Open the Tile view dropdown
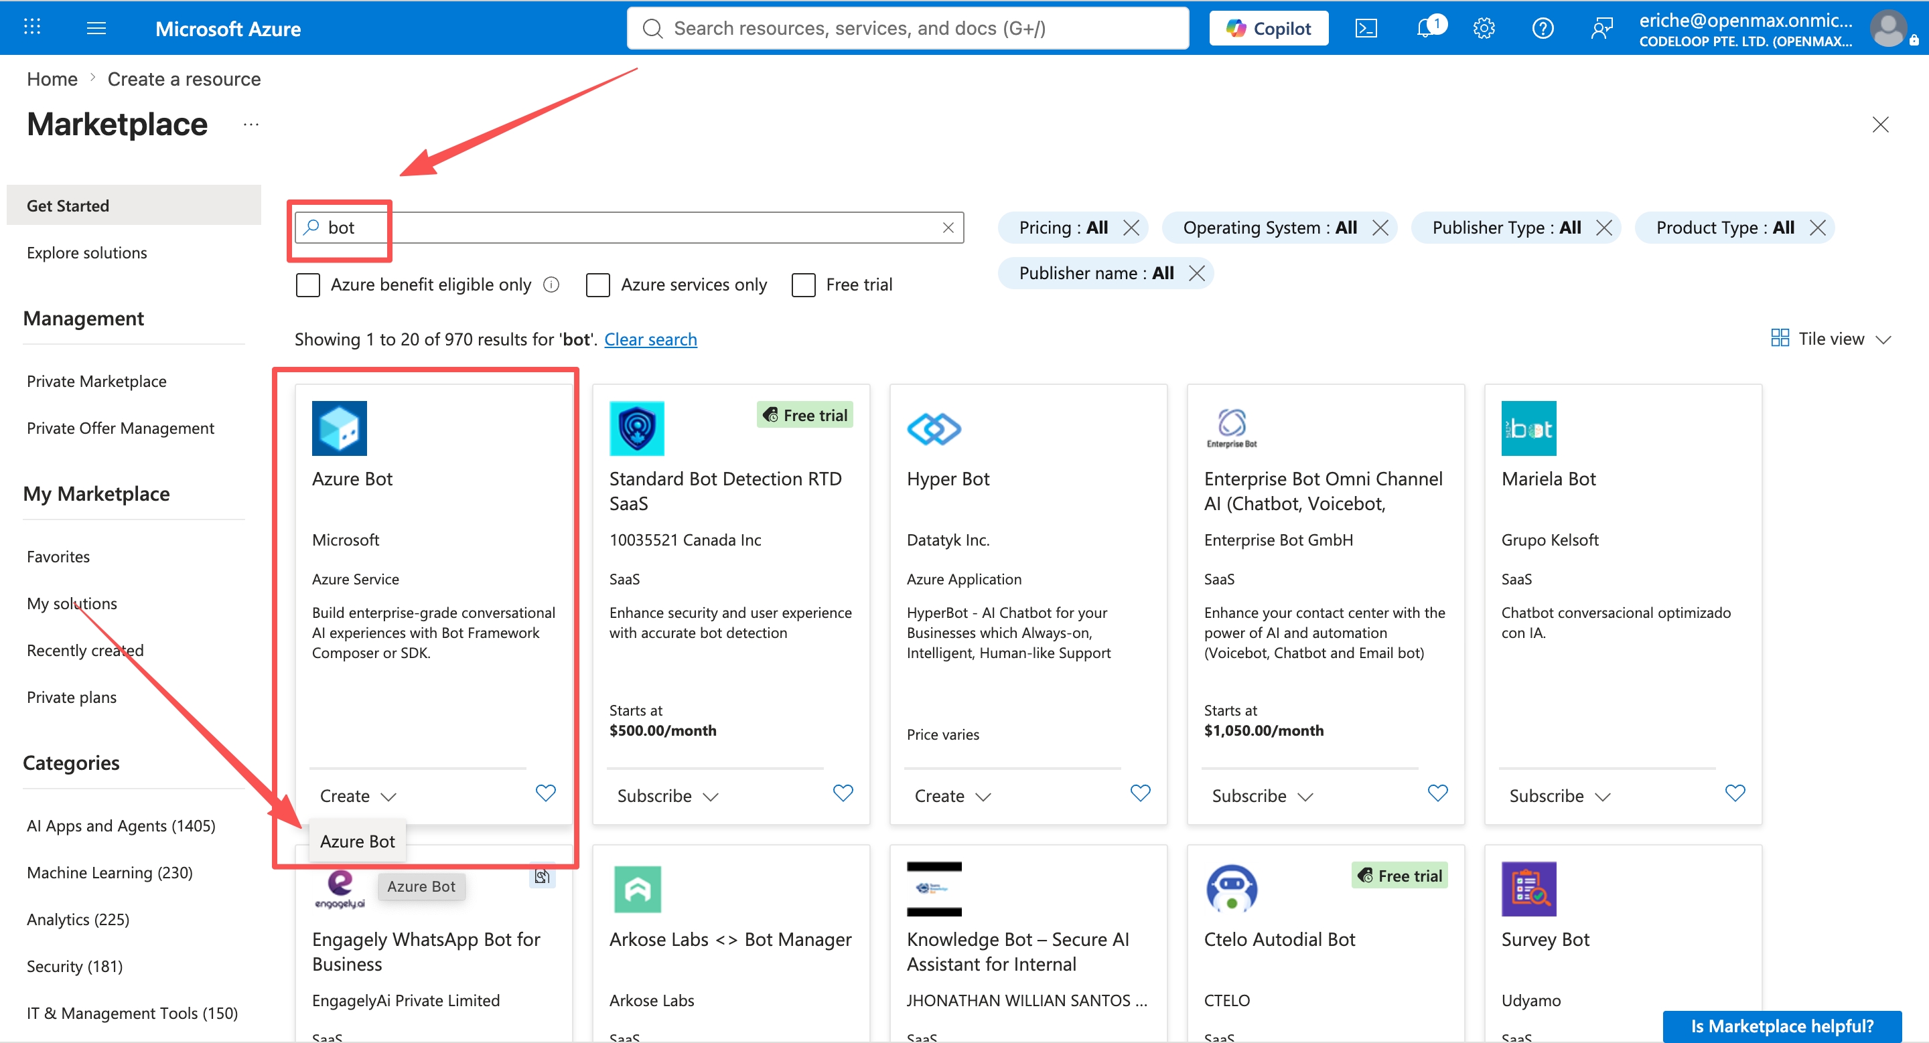The image size is (1929, 1043). [1831, 339]
